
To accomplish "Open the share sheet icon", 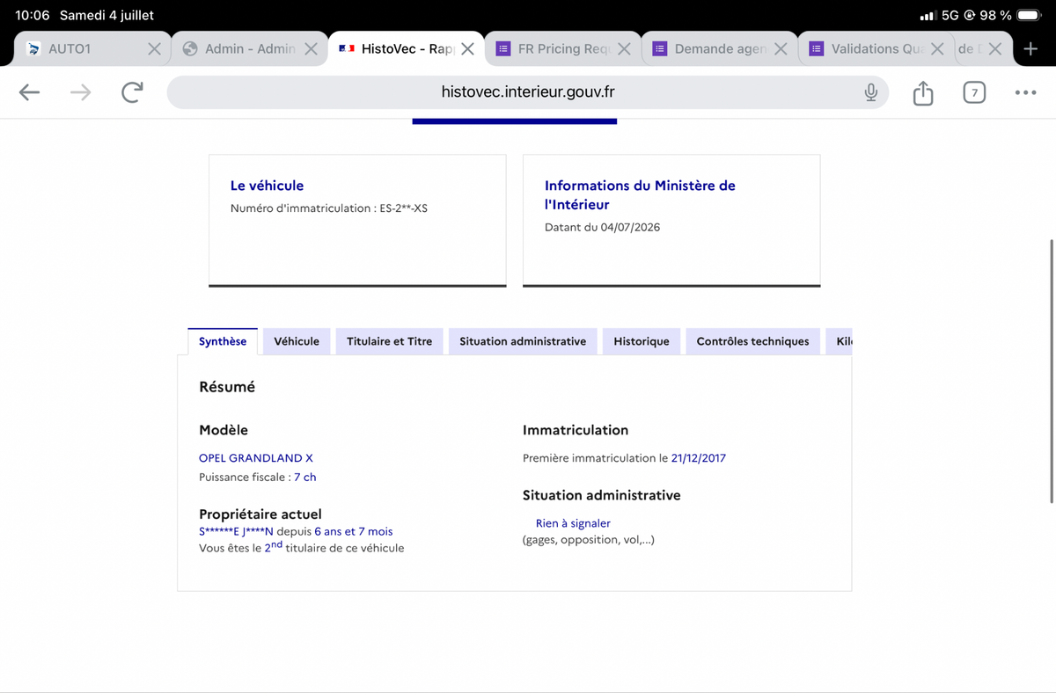I will tap(922, 92).
